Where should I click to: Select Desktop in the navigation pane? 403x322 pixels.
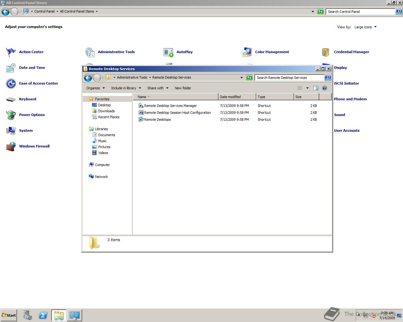point(104,105)
